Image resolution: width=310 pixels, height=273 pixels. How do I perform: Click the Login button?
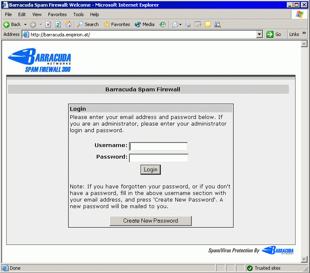[x=150, y=170]
